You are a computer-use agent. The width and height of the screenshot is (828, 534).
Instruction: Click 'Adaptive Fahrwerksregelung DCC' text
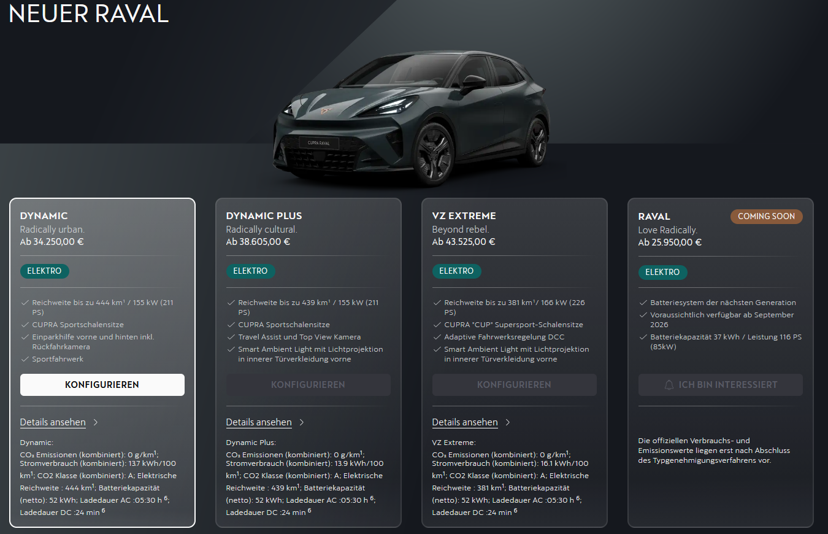[504, 337]
